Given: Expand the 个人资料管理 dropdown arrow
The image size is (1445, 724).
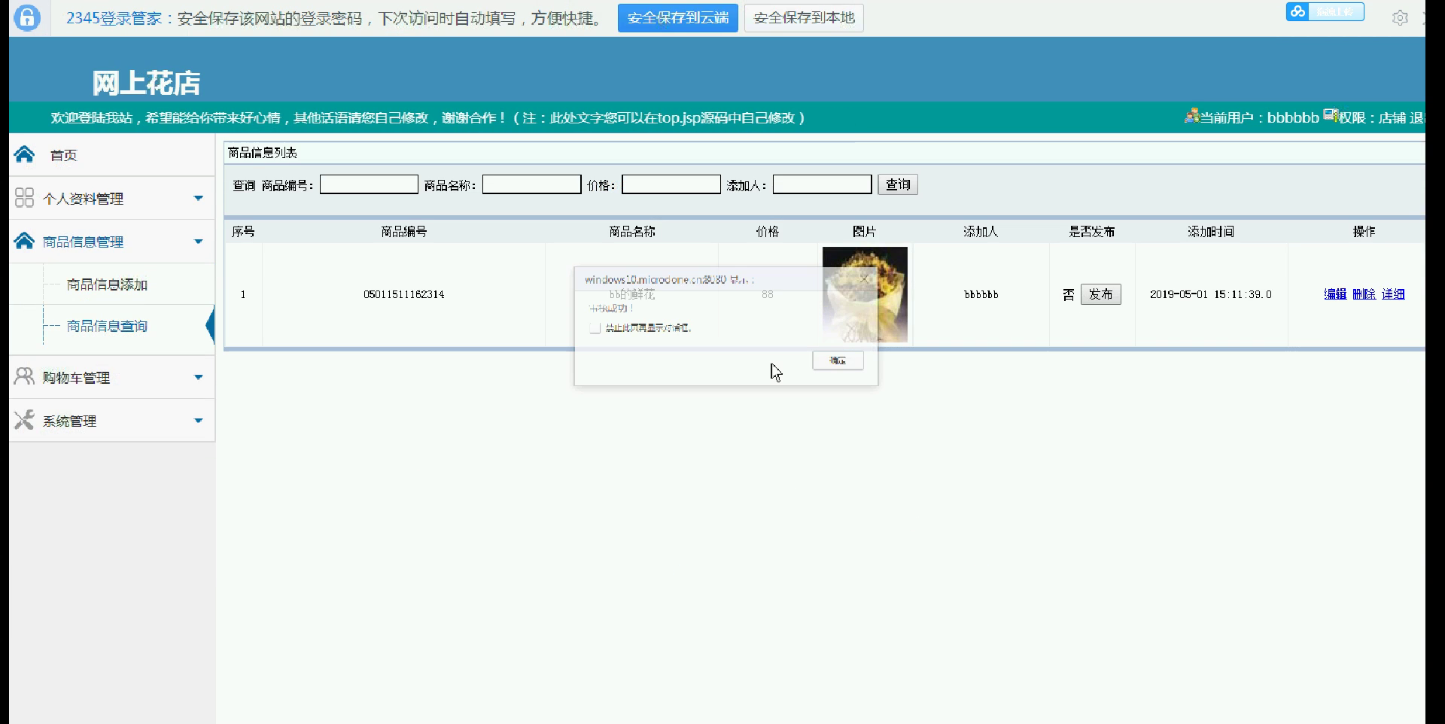Looking at the screenshot, I should coord(199,198).
